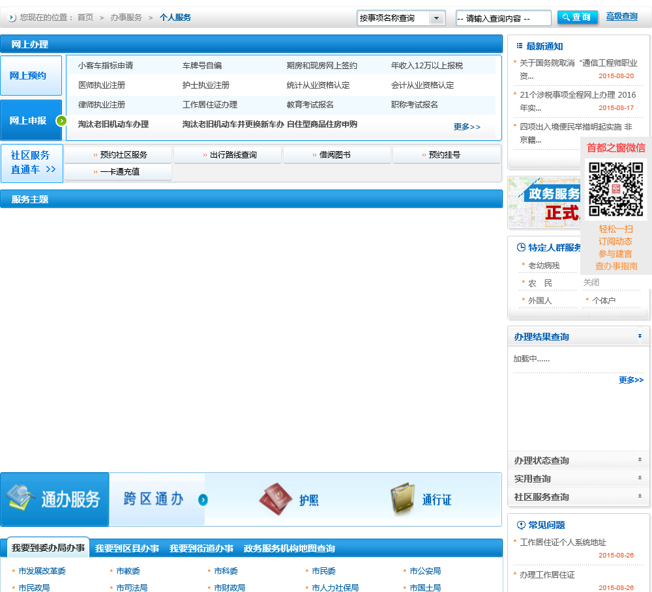Click 更多>> in 办理结果查询 panel
The height and width of the screenshot is (592, 652).
(x=631, y=380)
